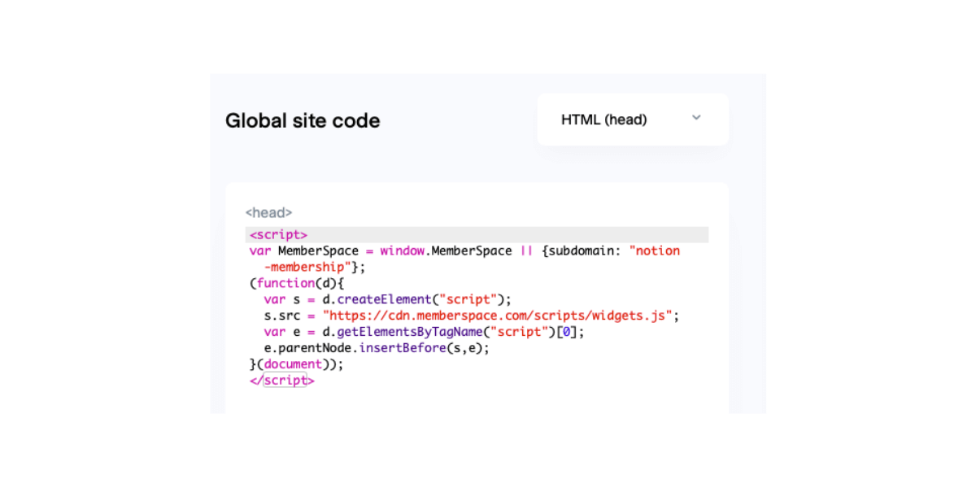The width and height of the screenshot is (976, 488).
Task: Click the s.src assignment at line start
Action: point(281,316)
